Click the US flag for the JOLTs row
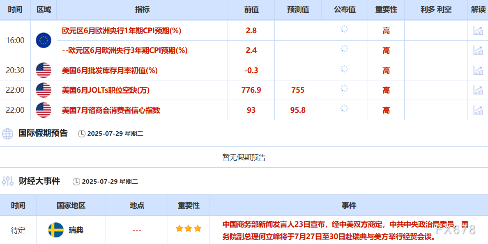The width and height of the screenshot is (488, 244). pyautogui.click(x=43, y=90)
